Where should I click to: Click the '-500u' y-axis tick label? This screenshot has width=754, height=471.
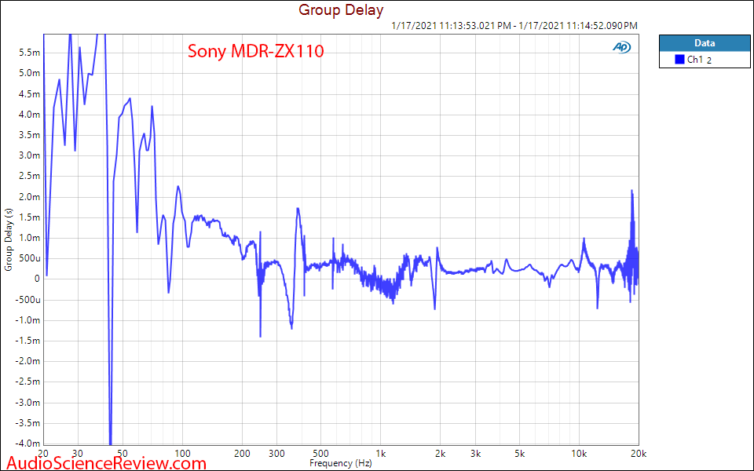(28, 299)
